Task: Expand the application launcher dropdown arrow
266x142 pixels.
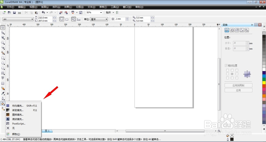Action: point(77,12)
